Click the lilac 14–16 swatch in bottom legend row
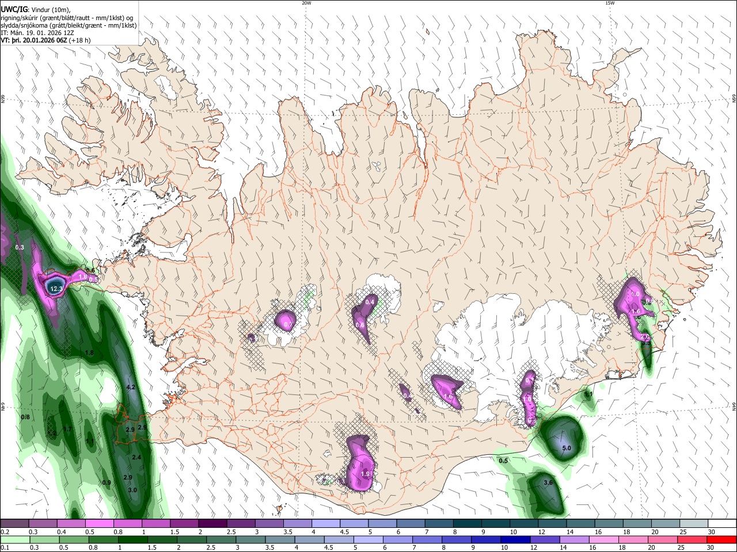This screenshot has height=552, width=737. pos(575,539)
